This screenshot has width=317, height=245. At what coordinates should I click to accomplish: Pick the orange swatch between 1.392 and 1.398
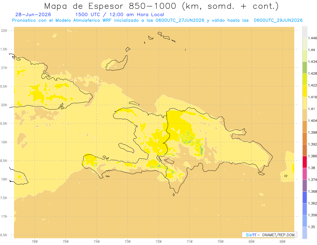(305, 138)
